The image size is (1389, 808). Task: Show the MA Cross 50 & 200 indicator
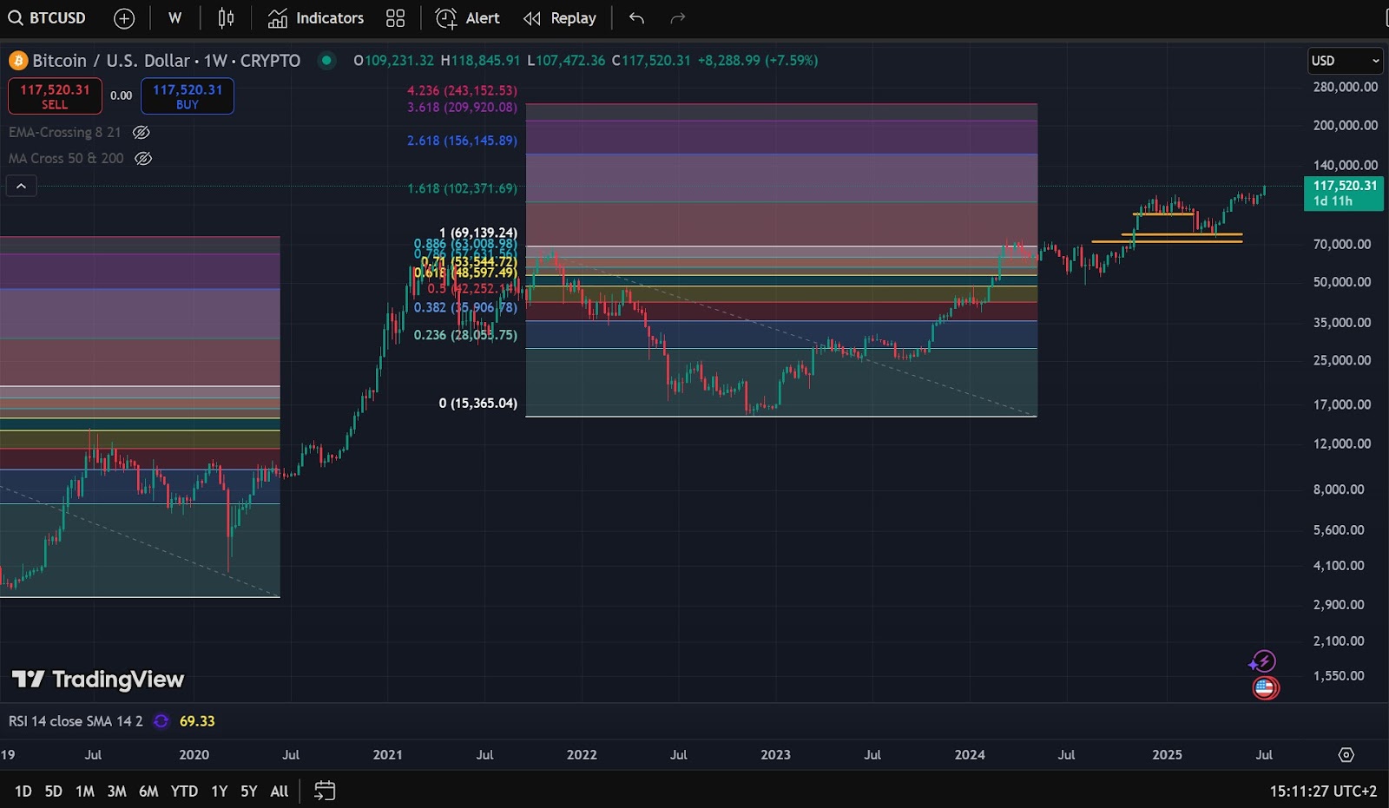143,158
